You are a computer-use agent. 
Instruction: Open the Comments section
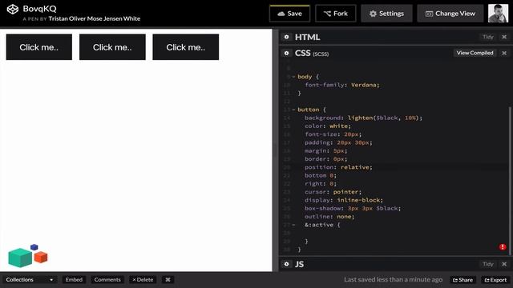(x=107, y=279)
